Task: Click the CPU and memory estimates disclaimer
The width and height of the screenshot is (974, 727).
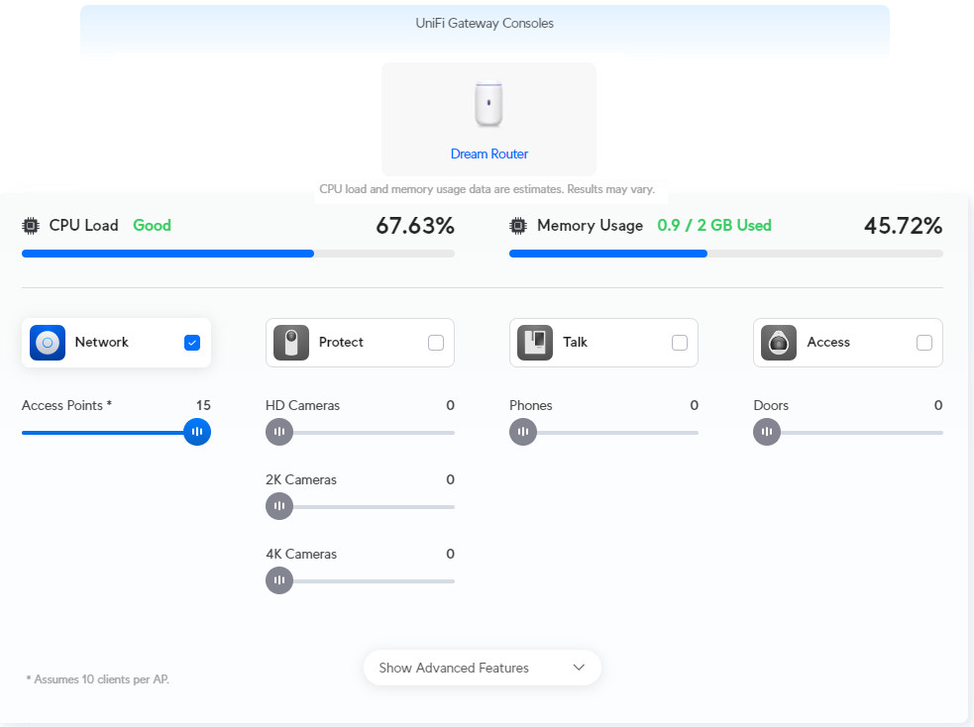Action: [x=487, y=189]
